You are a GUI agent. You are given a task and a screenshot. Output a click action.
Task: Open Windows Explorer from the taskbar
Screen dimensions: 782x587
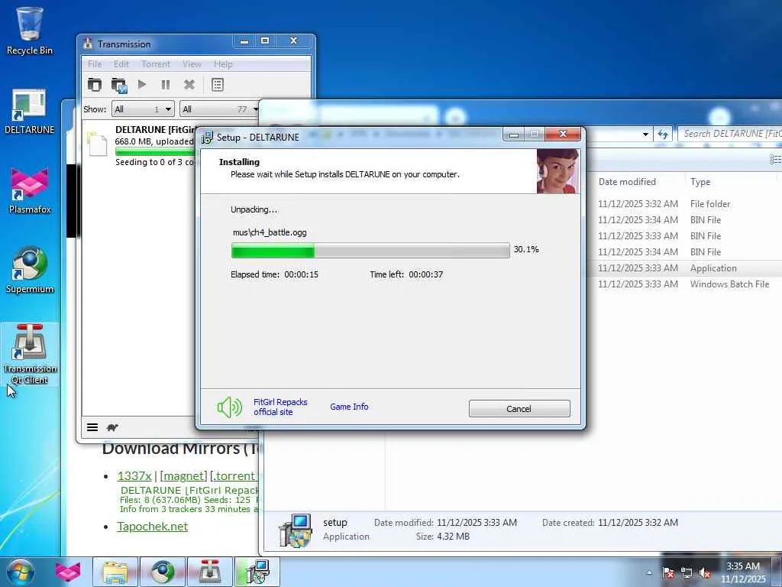pos(115,572)
